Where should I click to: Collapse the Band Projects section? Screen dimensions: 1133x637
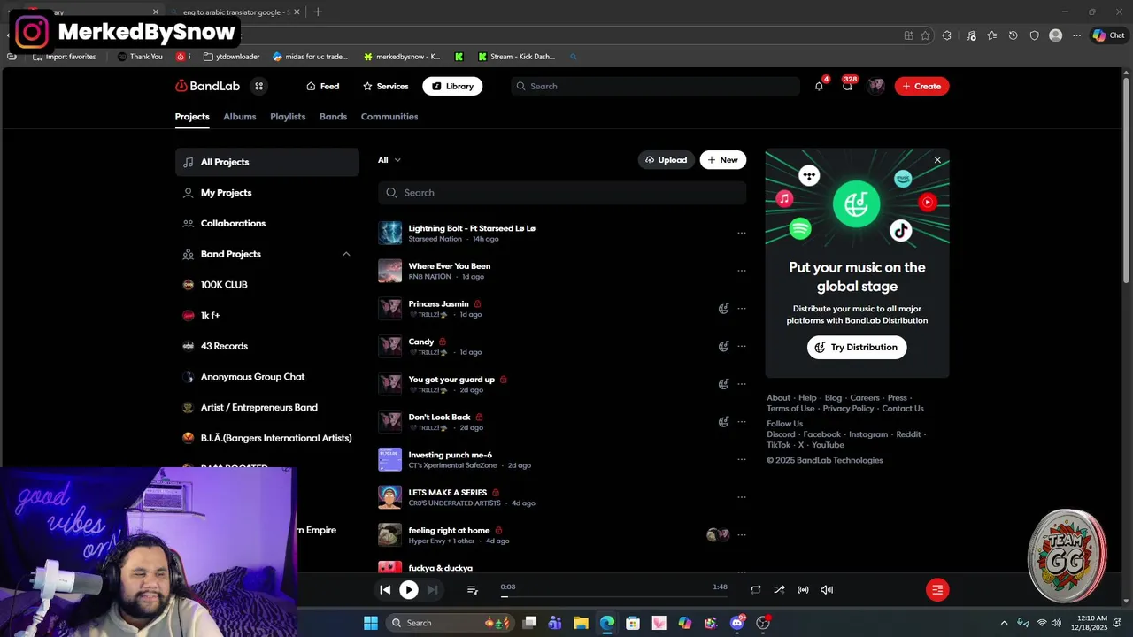(x=346, y=254)
